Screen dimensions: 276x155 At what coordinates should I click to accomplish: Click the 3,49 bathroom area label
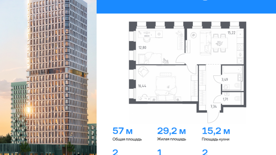225,80
